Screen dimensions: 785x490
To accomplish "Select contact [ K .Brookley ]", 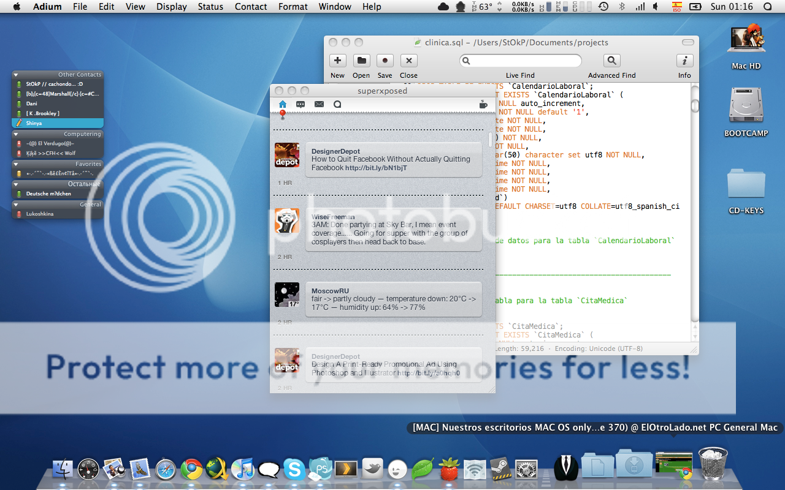I will coord(58,113).
